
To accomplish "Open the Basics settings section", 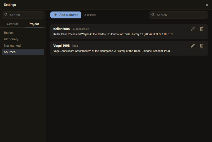I will coord(23,33).
